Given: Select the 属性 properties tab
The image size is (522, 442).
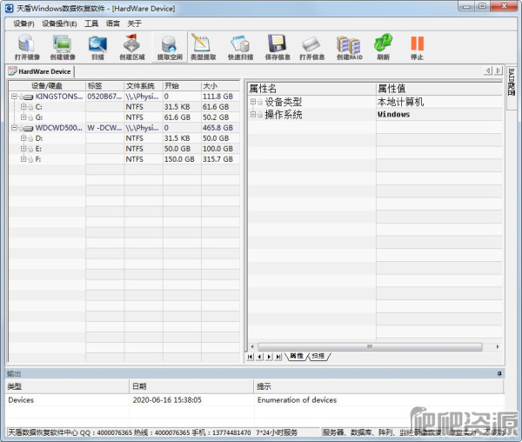Looking at the screenshot, I should coord(297,356).
